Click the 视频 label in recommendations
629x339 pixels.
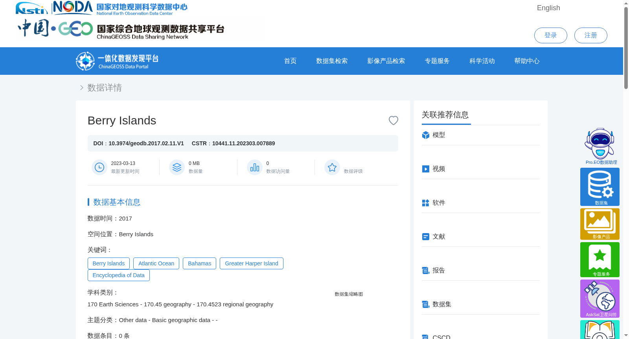(x=439, y=169)
